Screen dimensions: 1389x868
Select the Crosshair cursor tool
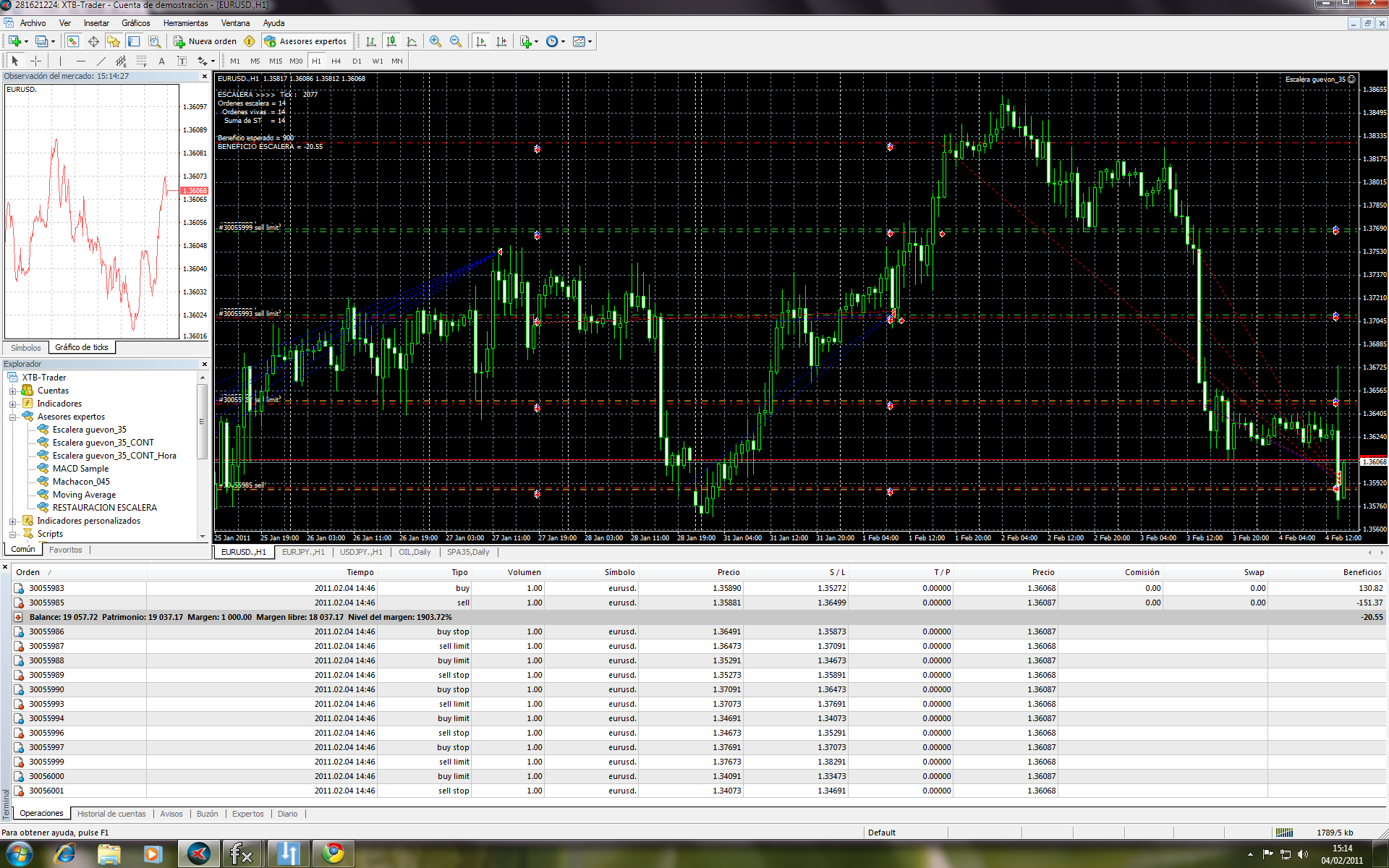[x=35, y=61]
